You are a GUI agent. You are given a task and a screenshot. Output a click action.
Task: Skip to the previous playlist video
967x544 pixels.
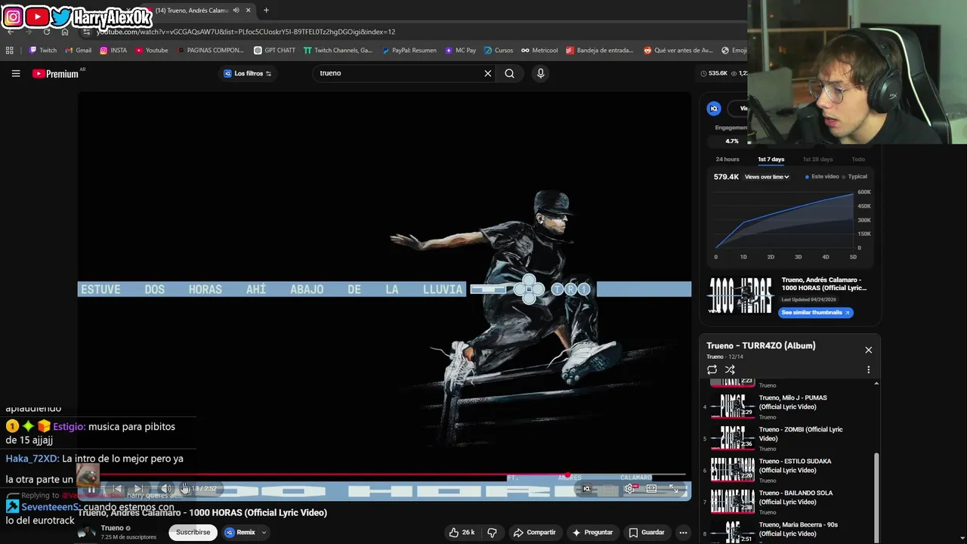point(116,489)
